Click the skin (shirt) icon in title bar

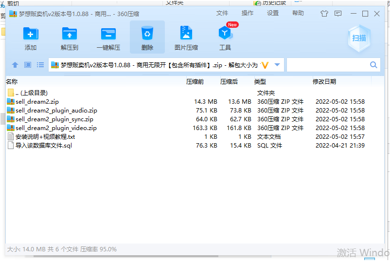[x=324, y=14]
